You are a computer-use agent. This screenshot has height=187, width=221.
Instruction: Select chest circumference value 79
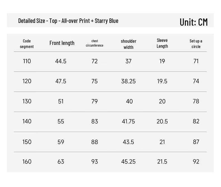95,101
